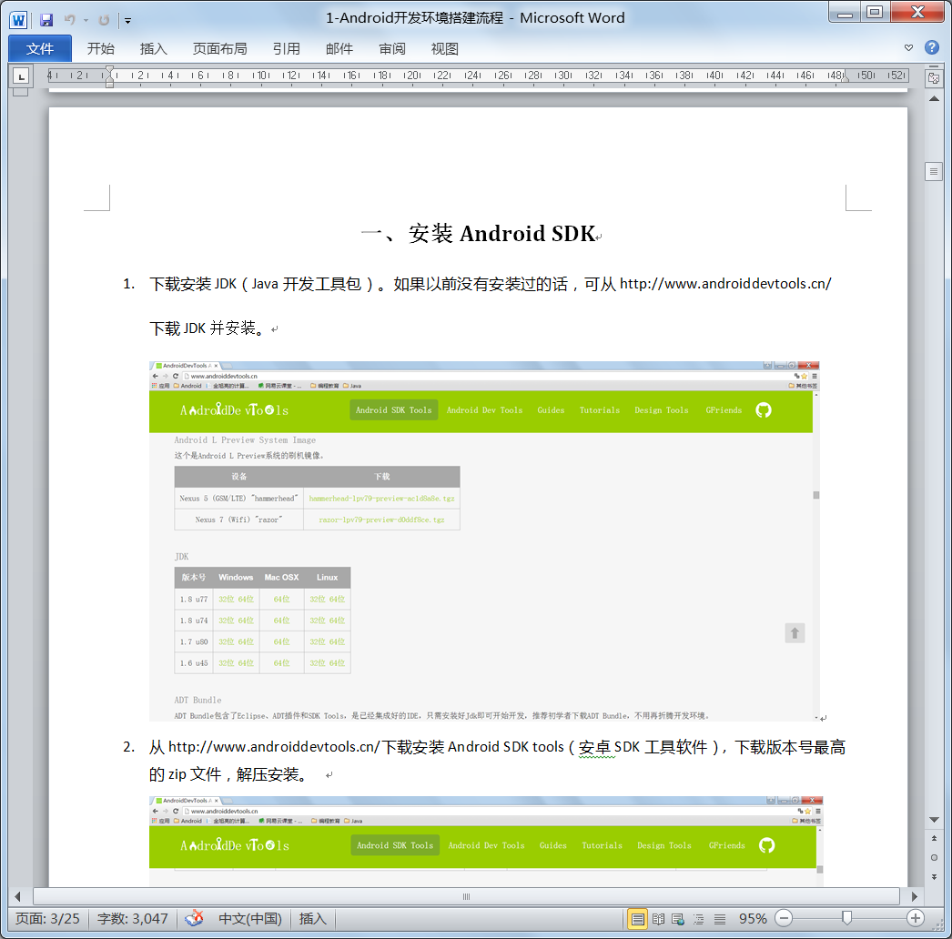
Task: Click the horizontal scrollbar left arrow
Action: (x=17, y=896)
